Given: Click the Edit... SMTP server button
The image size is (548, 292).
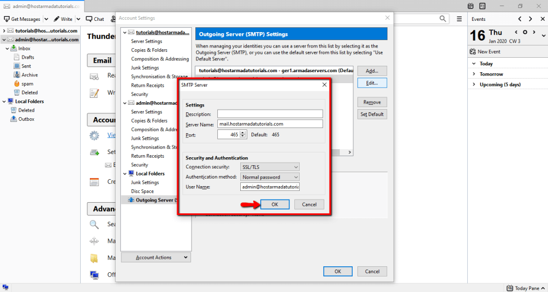Looking at the screenshot, I should click(x=372, y=83).
